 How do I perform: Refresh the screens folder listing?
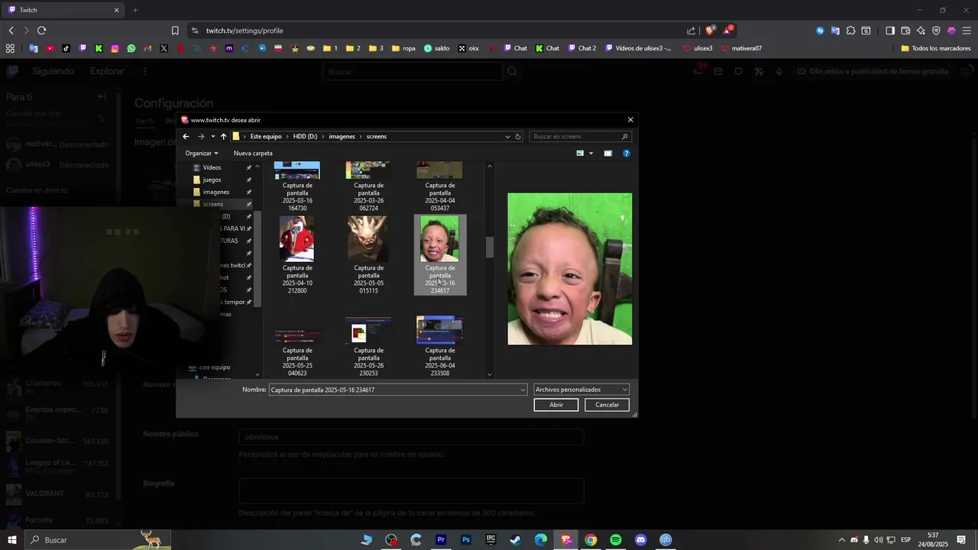[518, 137]
